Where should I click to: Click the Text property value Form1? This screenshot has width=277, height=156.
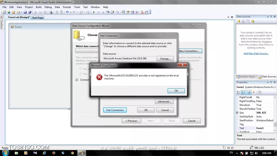click(x=264, y=128)
